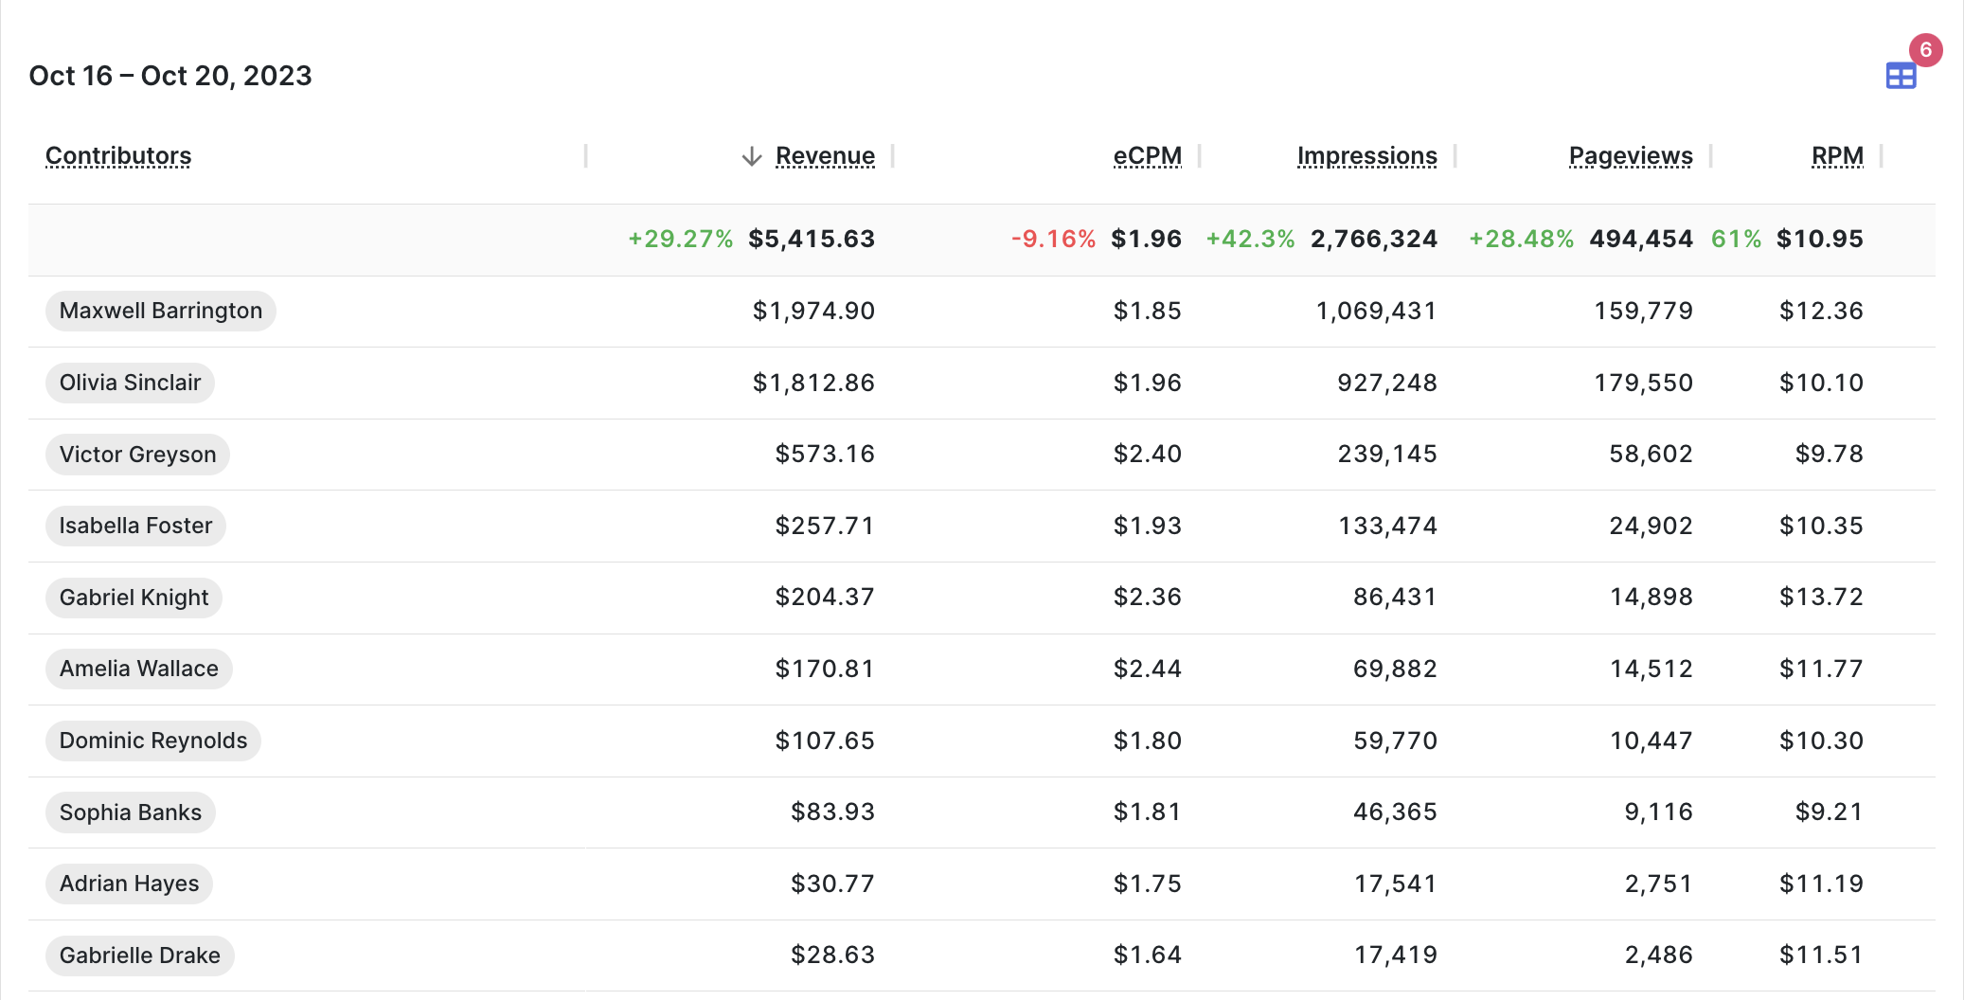
Task: Click Gabrielle Drake's revenue $28.63
Action: [x=832, y=955]
